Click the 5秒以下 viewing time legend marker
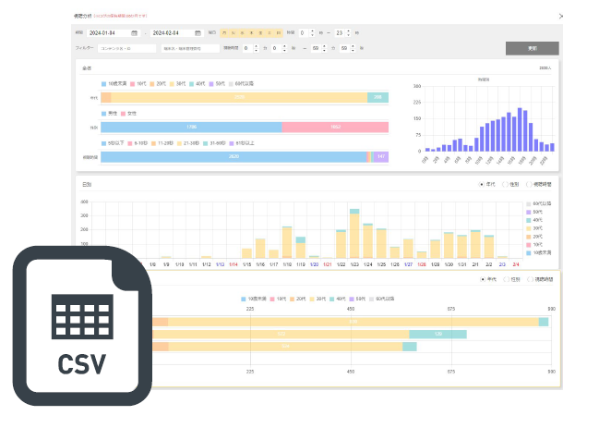The width and height of the screenshot is (599, 440). (104, 143)
